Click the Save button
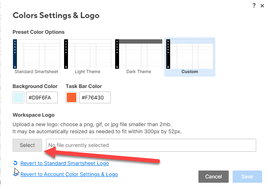268x189 pixels. click(247, 177)
